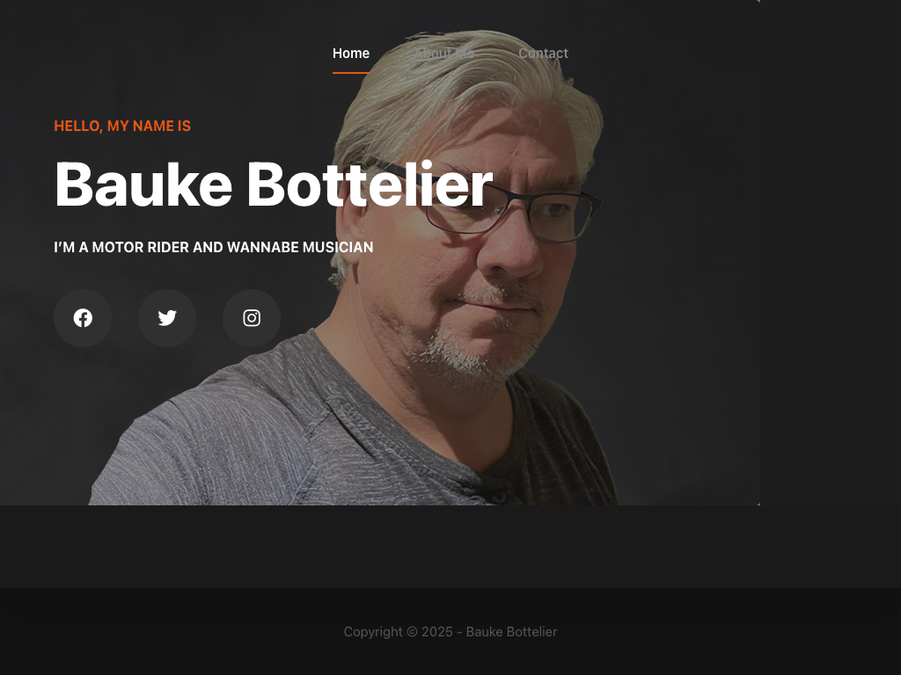Screen dimensions: 901x675
Task: Go to the About Me page
Action: [444, 54]
